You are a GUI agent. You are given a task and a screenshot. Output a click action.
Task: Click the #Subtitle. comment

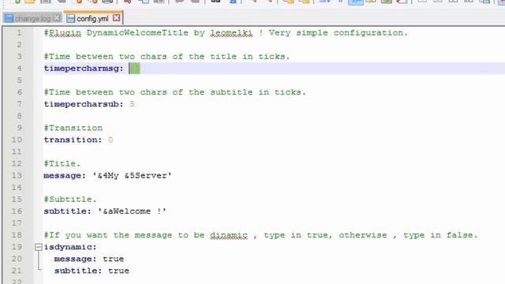coord(70,200)
